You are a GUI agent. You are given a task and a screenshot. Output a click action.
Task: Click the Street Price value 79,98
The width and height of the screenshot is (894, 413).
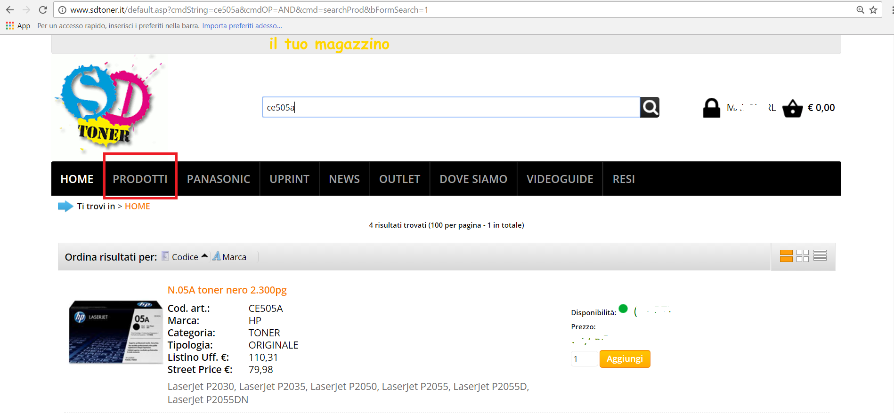click(260, 370)
